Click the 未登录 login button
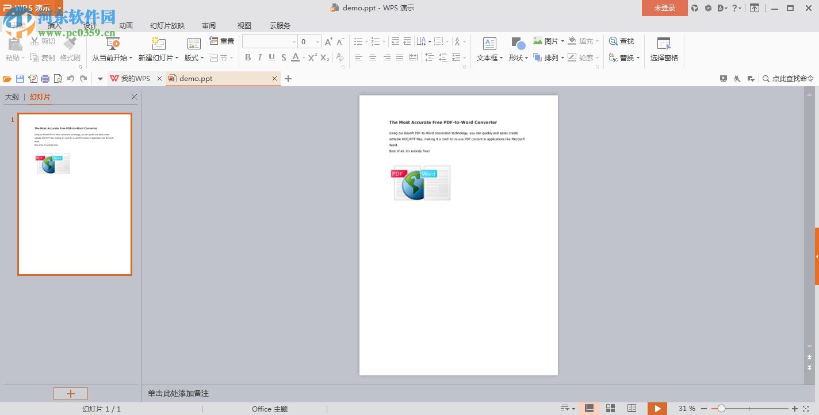 pos(664,8)
